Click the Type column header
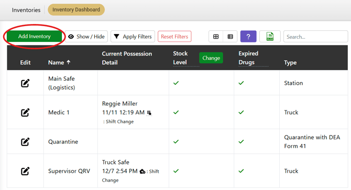The width and height of the screenshot is (351, 190). (290, 63)
